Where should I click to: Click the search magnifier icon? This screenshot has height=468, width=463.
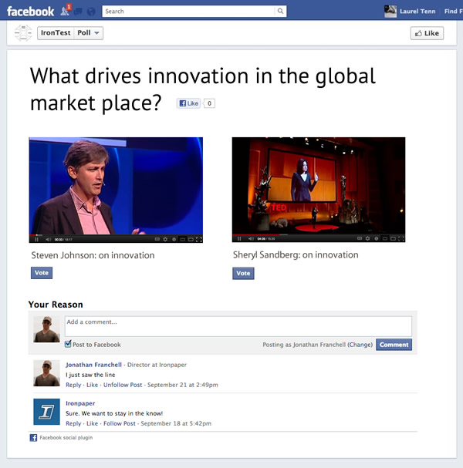click(280, 11)
